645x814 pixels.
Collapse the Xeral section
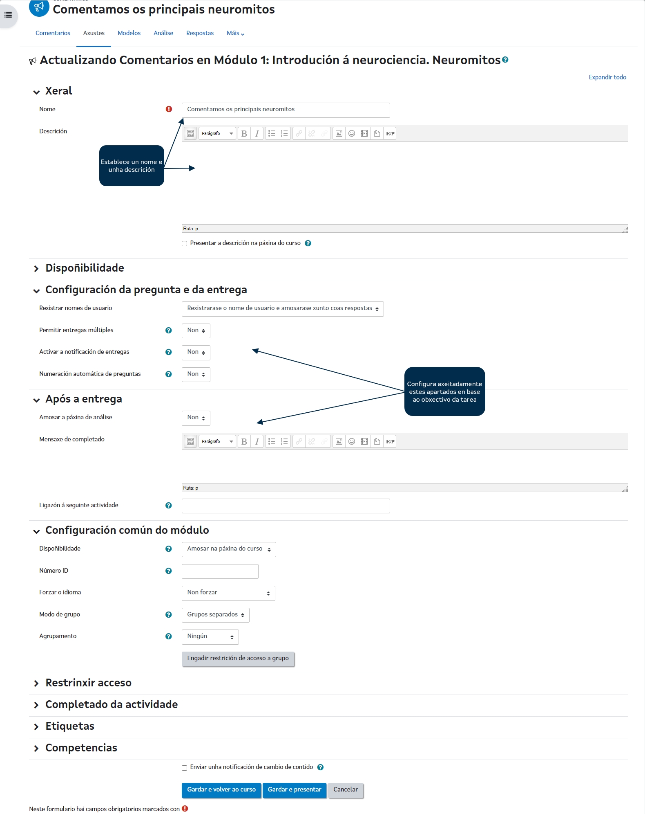(x=37, y=92)
